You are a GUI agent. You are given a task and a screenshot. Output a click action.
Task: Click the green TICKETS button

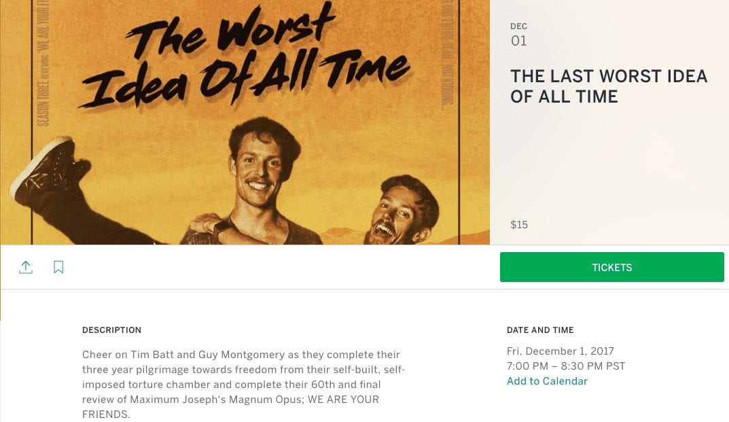[611, 267]
